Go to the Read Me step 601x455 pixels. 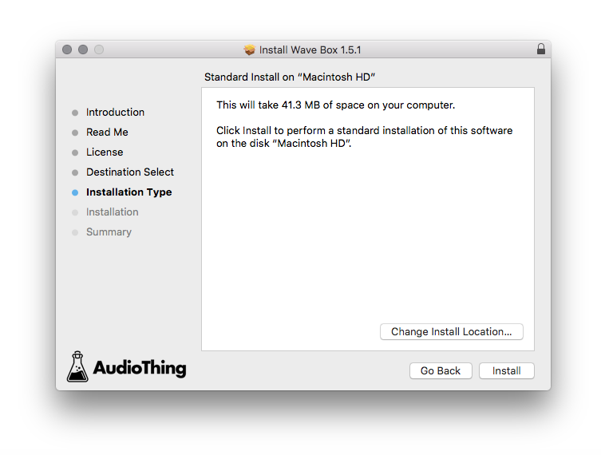coord(107,133)
